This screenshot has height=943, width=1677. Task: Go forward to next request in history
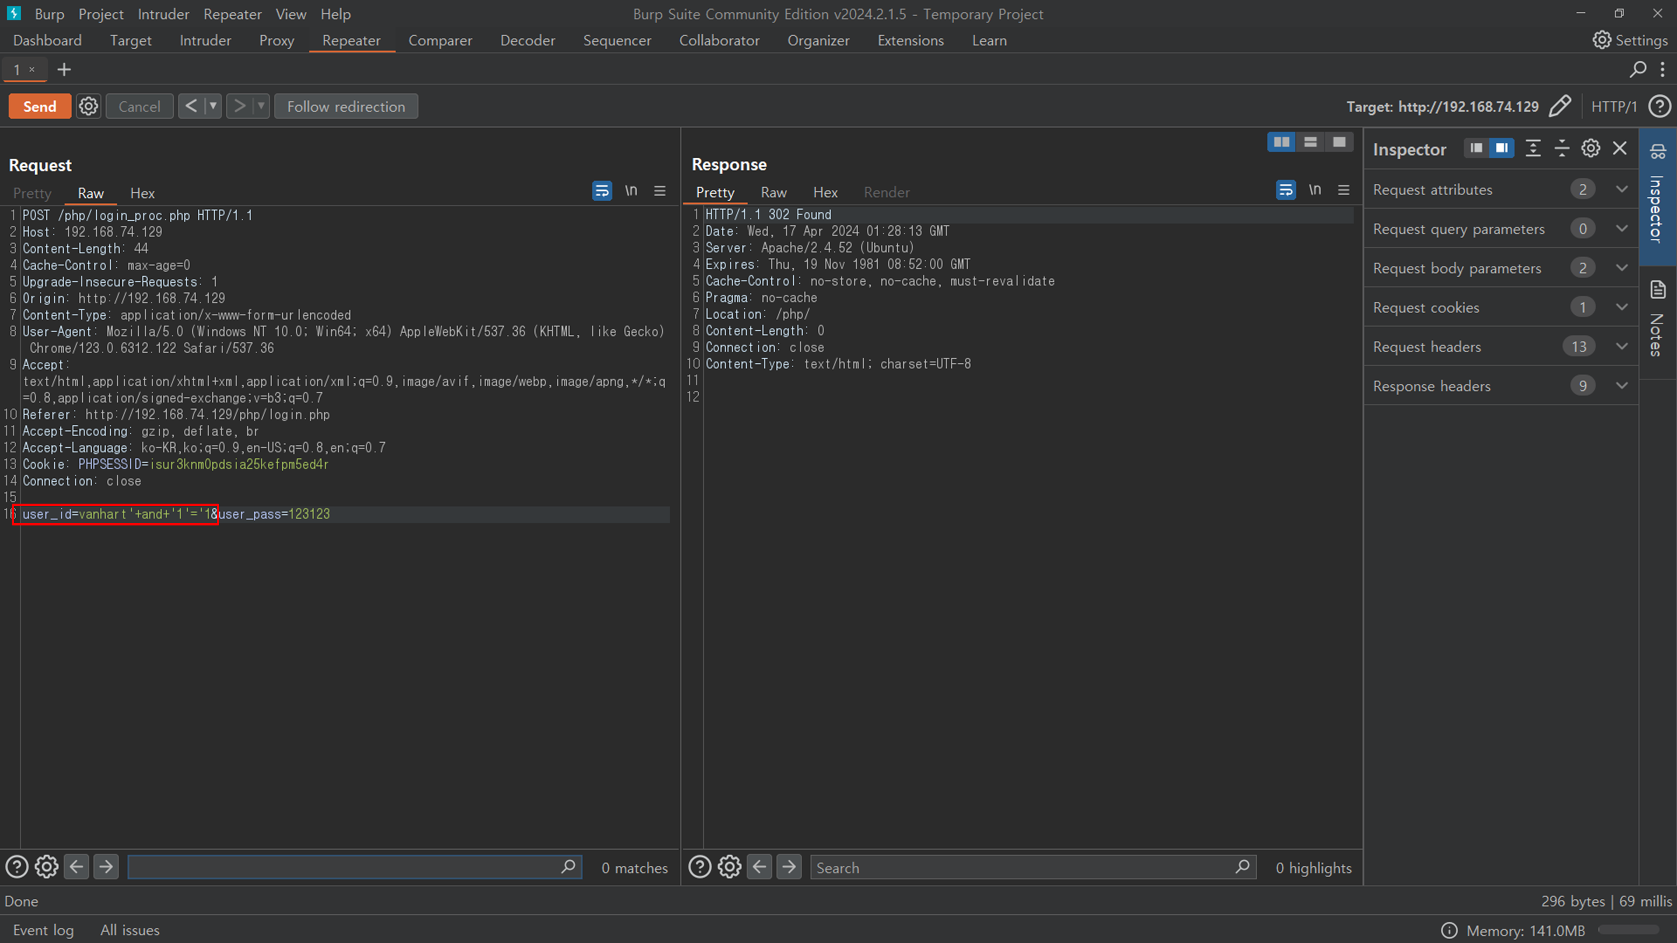point(240,106)
